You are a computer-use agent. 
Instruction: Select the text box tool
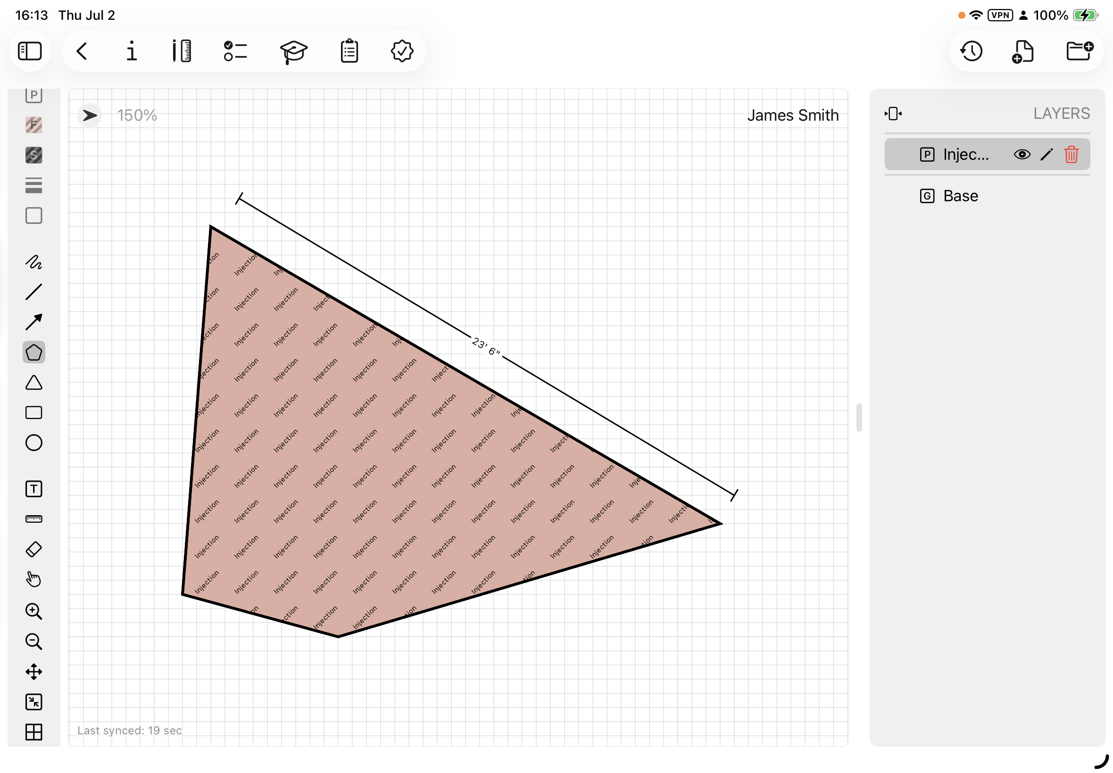click(x=34, y=489)
